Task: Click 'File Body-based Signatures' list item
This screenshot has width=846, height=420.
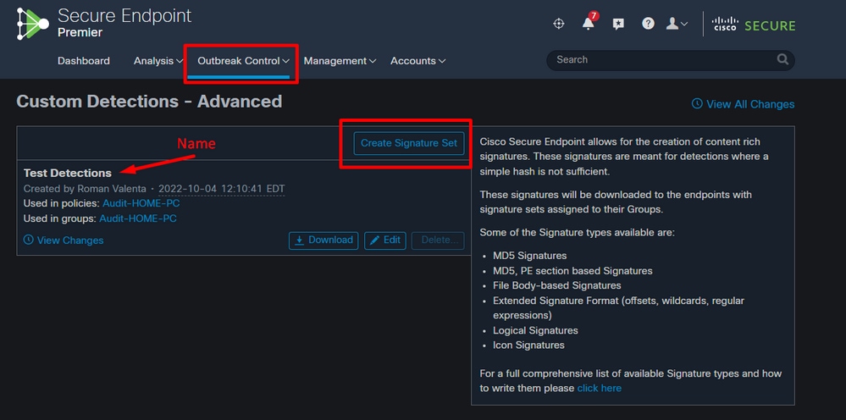Action: [x=557, y=285]
